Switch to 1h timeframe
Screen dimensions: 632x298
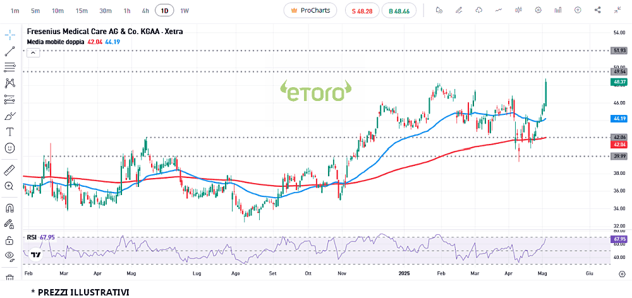[x=127, y=11]
